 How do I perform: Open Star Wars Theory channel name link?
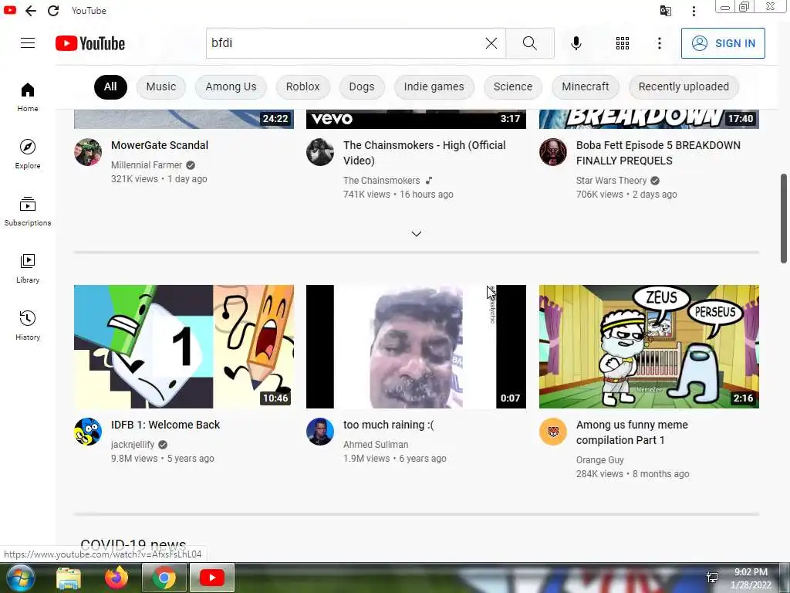click(x=611, y=181)
